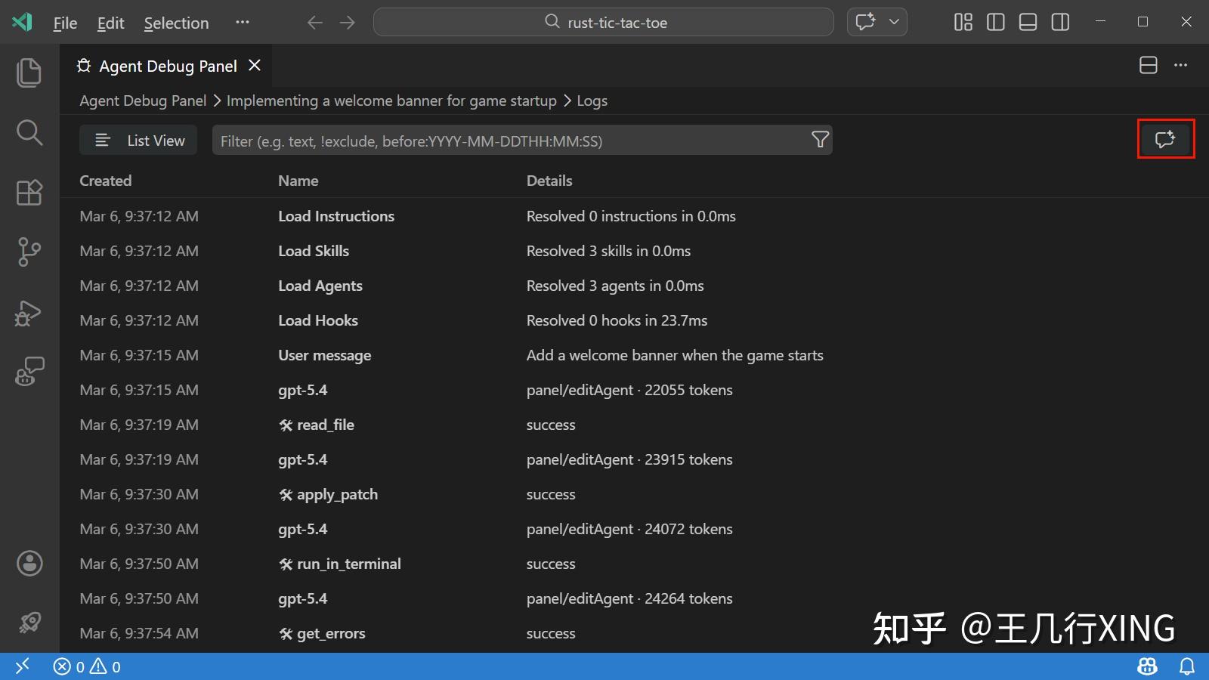Split the editor layout using the tab bar icon
The height and width of the screenshot is (680, 1209).
pyautogui.click(x=1149, y=66)
